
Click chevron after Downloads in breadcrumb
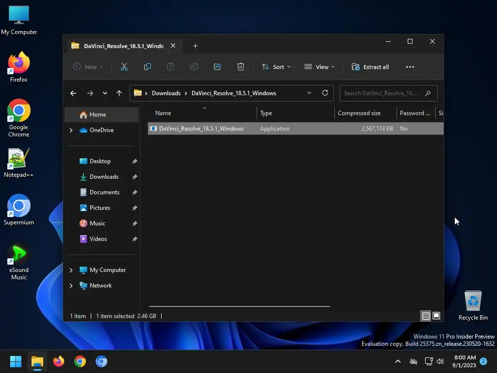click(186, 93)
